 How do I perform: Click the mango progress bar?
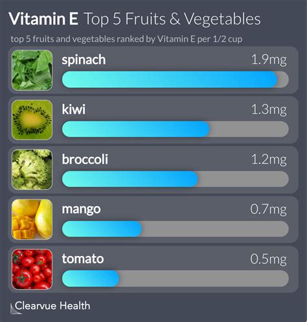(176, 229)
